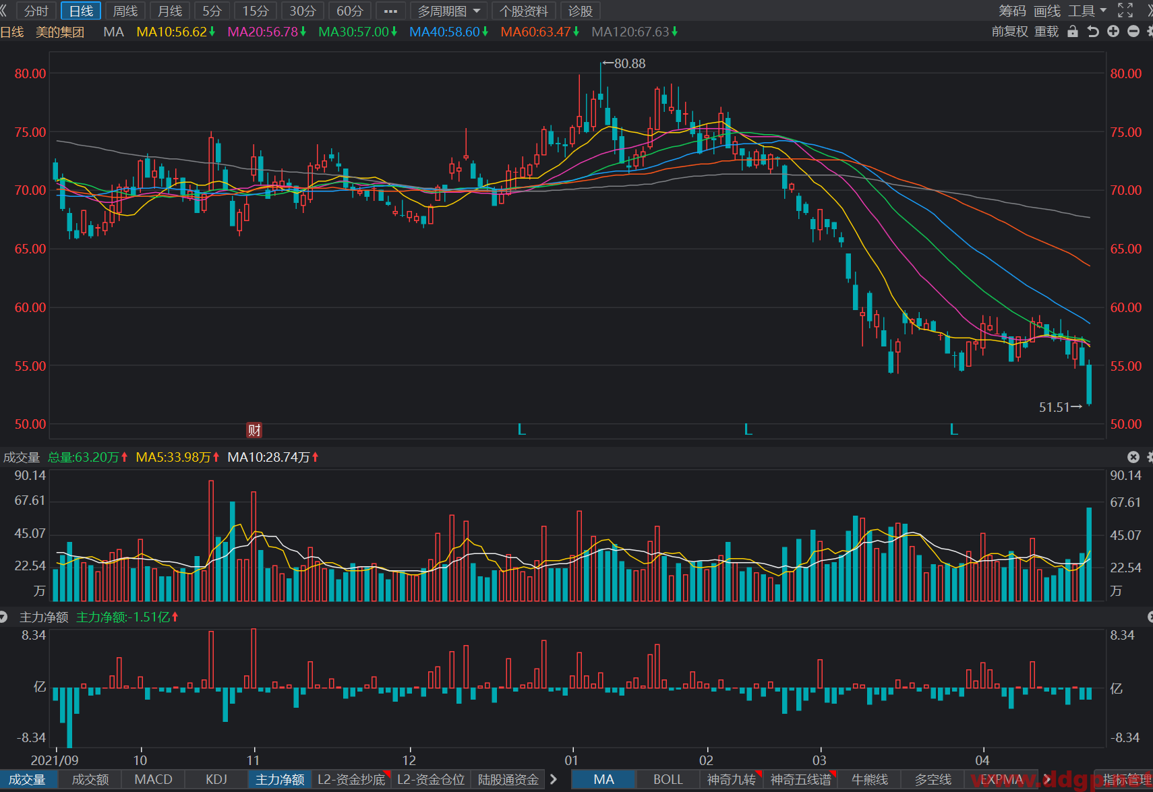Image resolution: width=1153 pixels, height=792 pixels.
Task: Zoom out with the minus icon
Action: (1133, 32)
